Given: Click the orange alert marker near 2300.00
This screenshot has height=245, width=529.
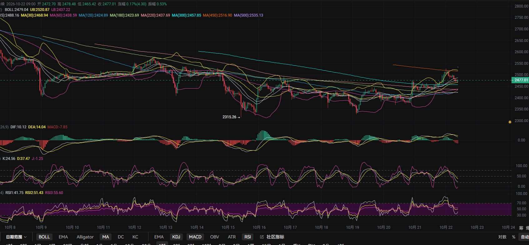Looking at the screenshot, I should tap(510, 122).
